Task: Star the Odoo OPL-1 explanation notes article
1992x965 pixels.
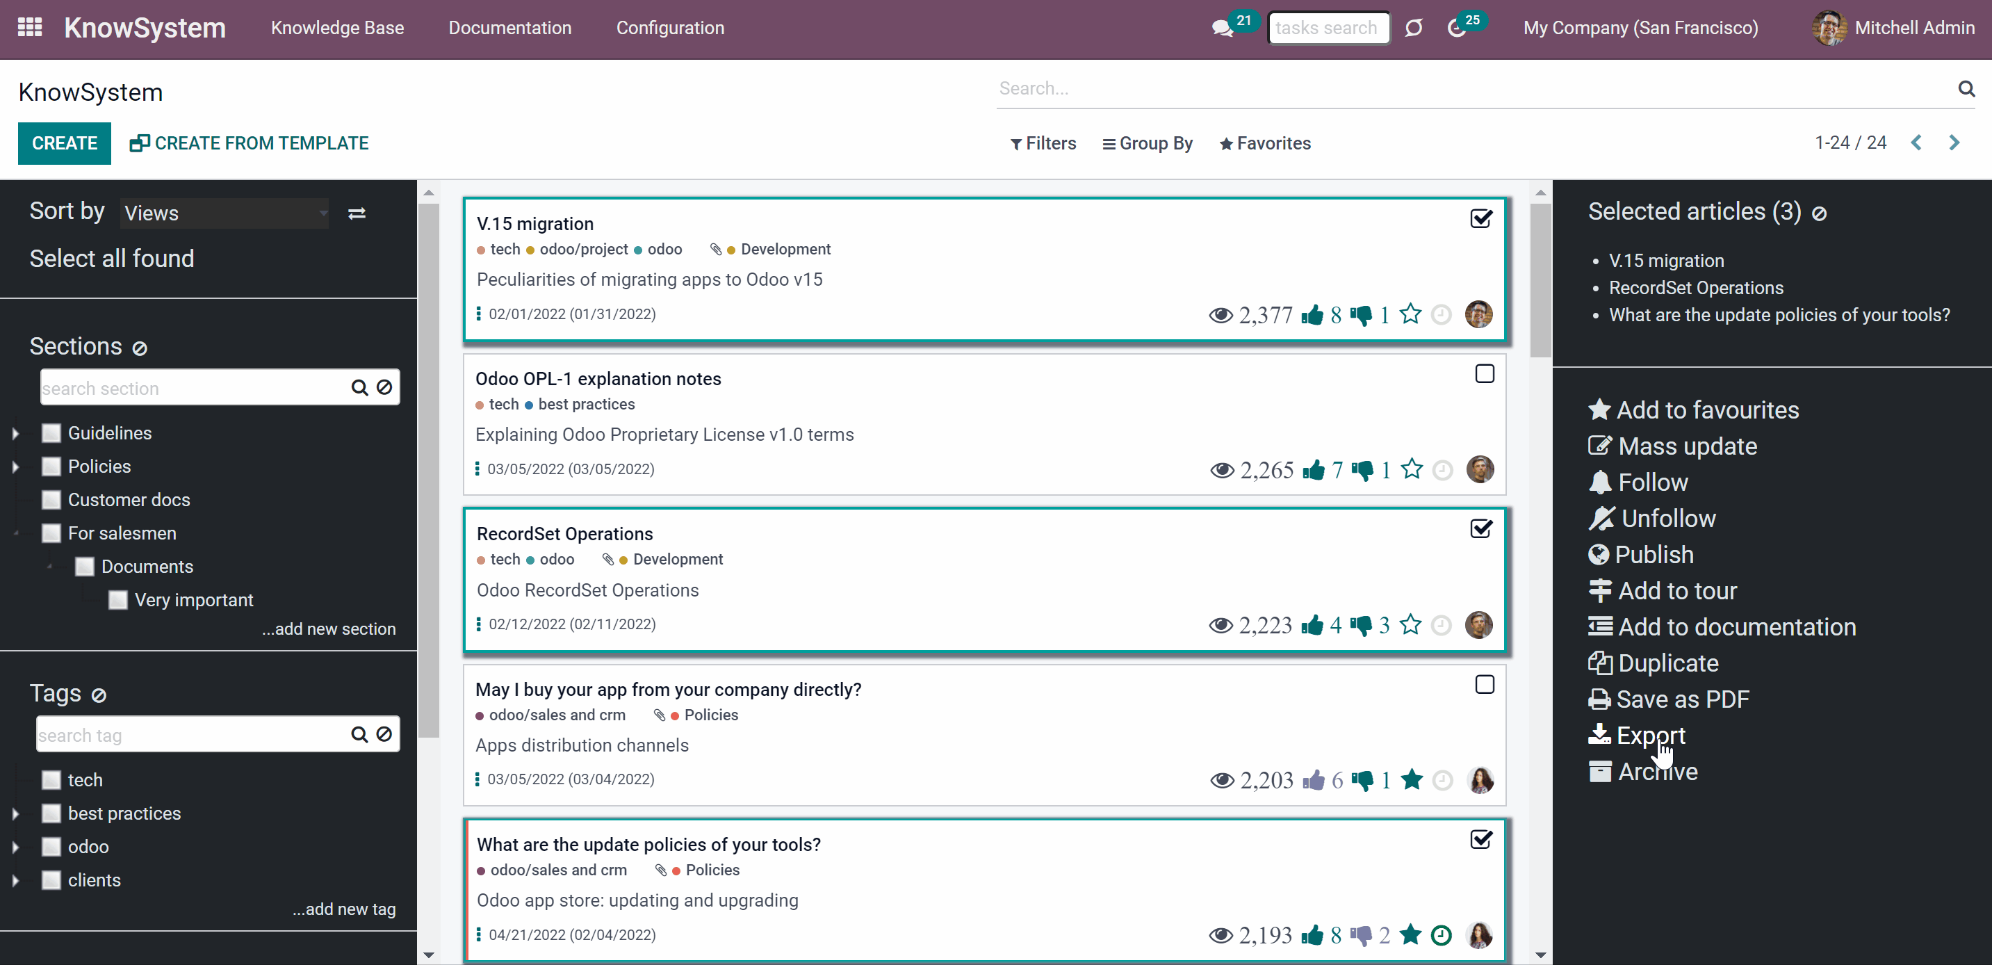Action: pos(1412,469)
